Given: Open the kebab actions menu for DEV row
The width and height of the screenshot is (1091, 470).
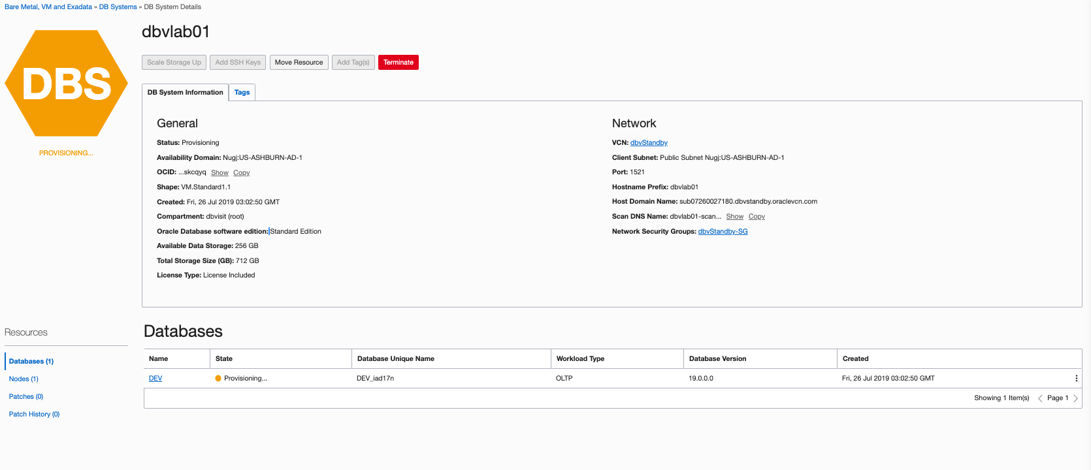Looking at the screenshot, I should click(1076, 379).
